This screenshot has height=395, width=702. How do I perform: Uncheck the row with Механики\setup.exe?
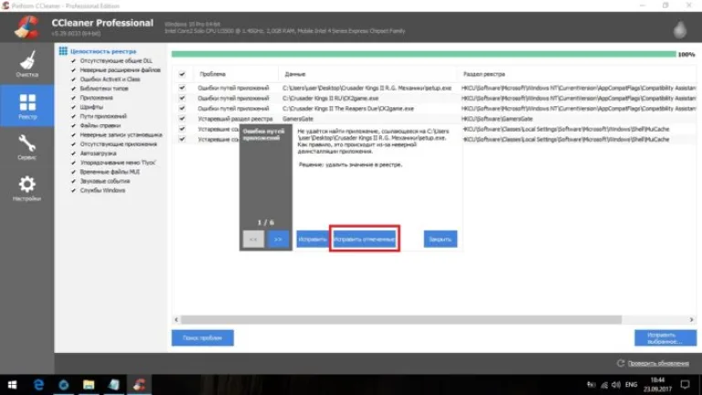point(182,88)
